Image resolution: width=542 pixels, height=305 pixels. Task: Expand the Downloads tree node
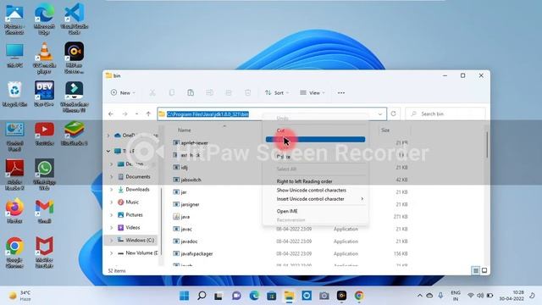[x=111, y=190]
